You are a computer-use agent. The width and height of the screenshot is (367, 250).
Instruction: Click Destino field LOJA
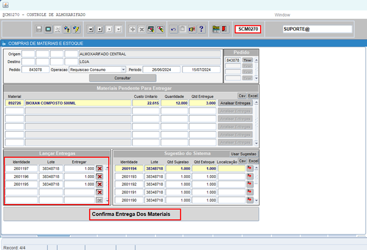pos(150,62)
